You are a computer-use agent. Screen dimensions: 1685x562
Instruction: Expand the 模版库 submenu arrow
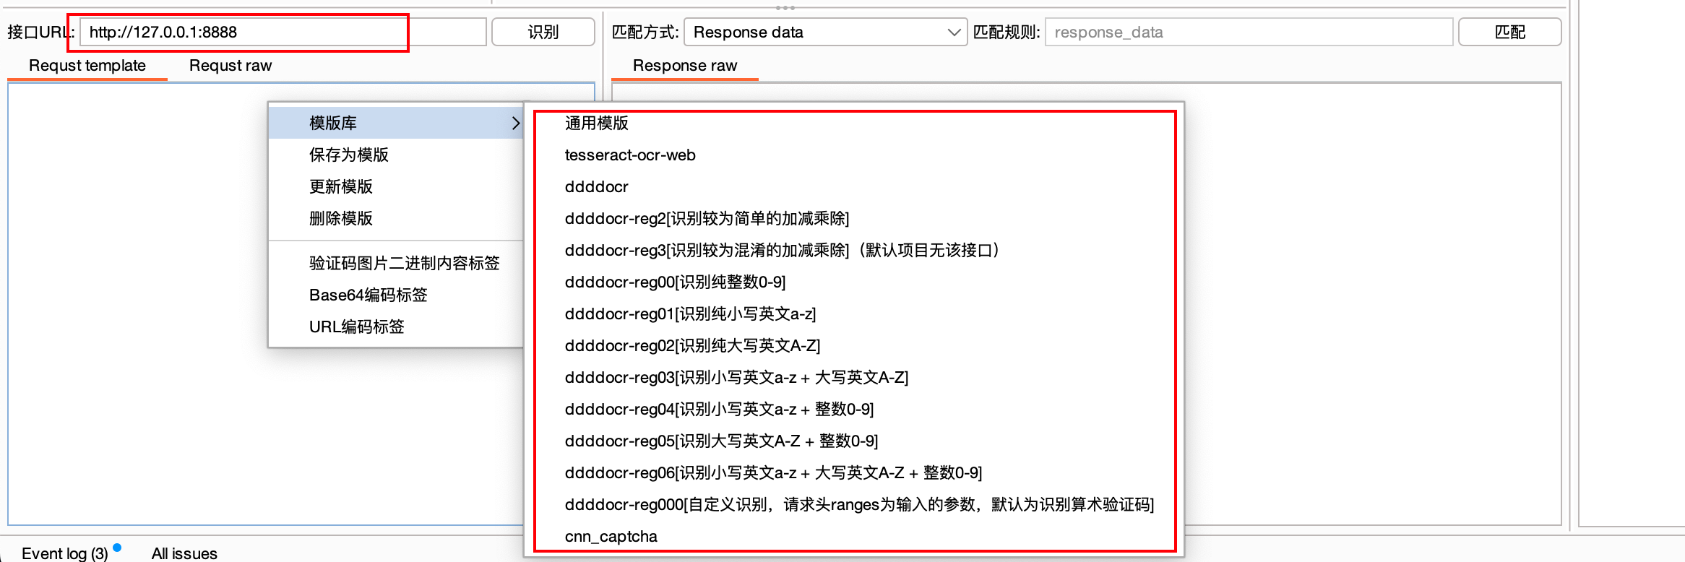(x=516, y=123)
